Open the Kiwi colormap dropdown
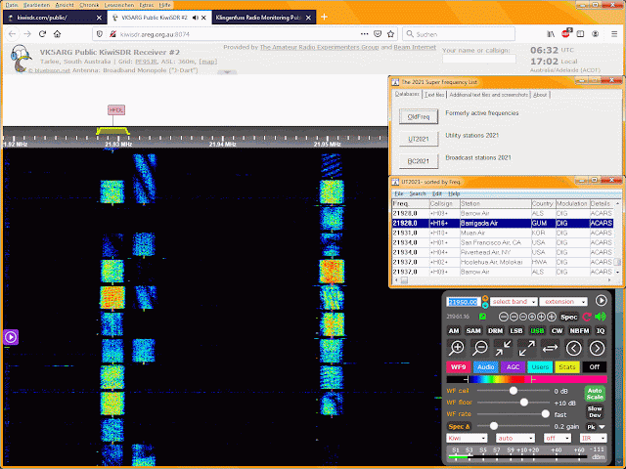 [467, 438]
